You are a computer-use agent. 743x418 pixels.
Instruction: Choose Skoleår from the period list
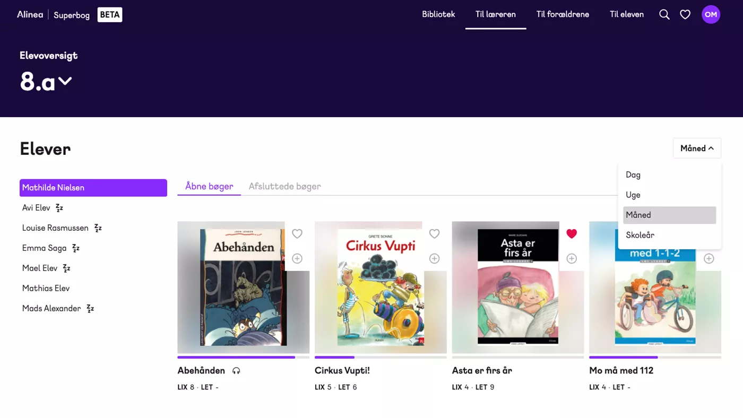pos(640,235)
